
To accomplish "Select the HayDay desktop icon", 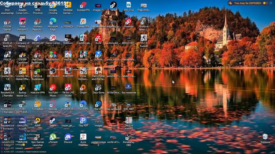I will (x=68, y=56).
